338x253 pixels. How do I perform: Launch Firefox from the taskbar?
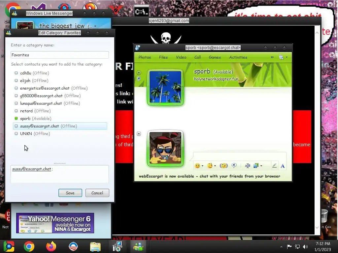pos(51,246)
